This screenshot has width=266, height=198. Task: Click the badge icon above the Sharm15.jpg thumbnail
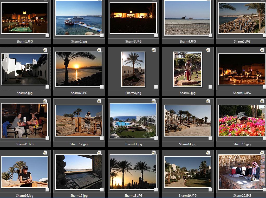pos(262,101)
